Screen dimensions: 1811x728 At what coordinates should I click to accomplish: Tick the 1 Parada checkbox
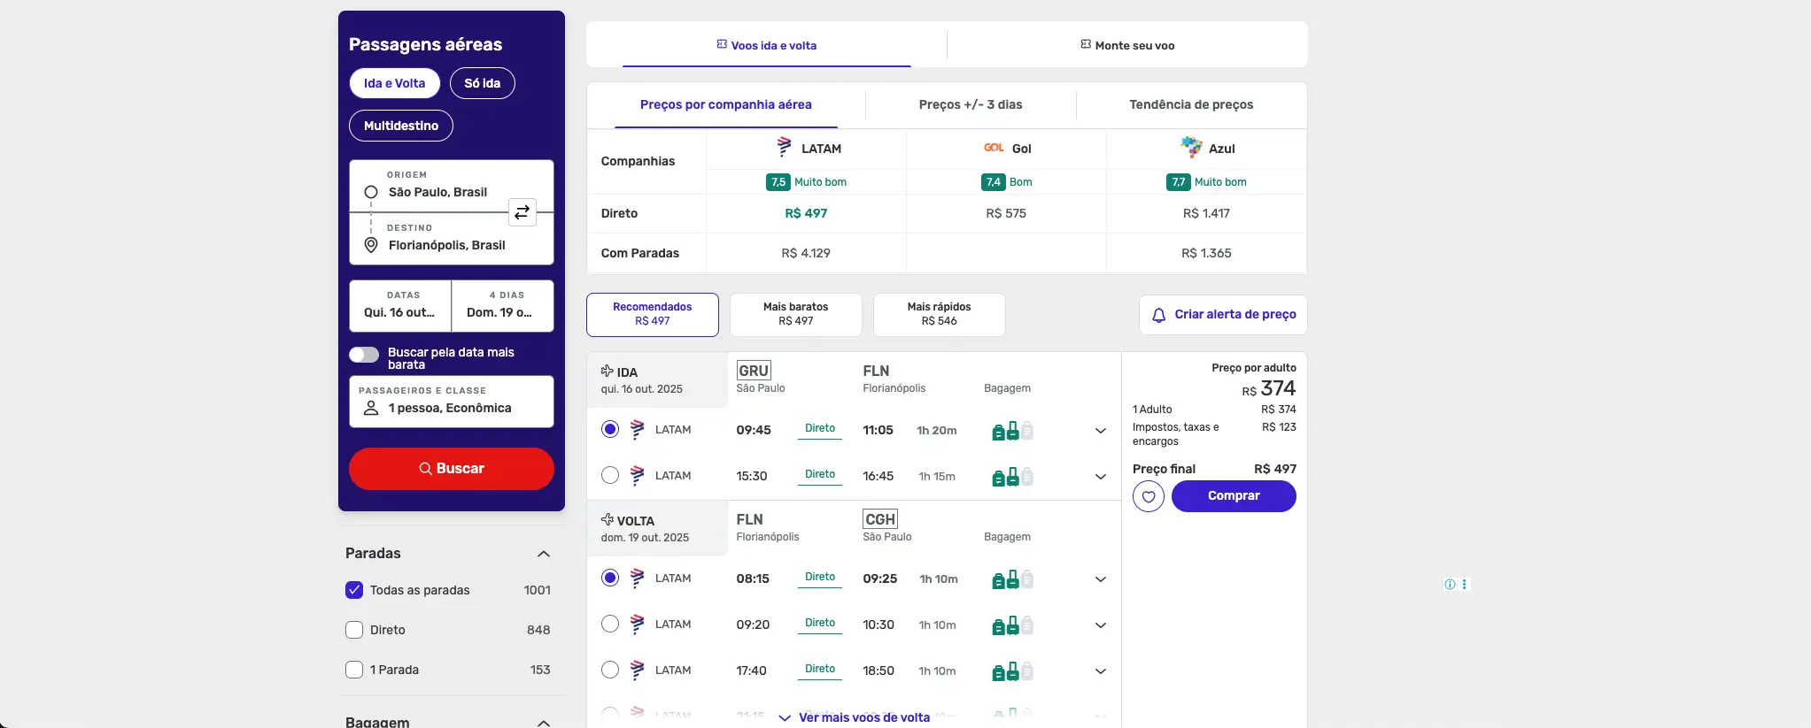pyautogui.click(x=354, y=670)
